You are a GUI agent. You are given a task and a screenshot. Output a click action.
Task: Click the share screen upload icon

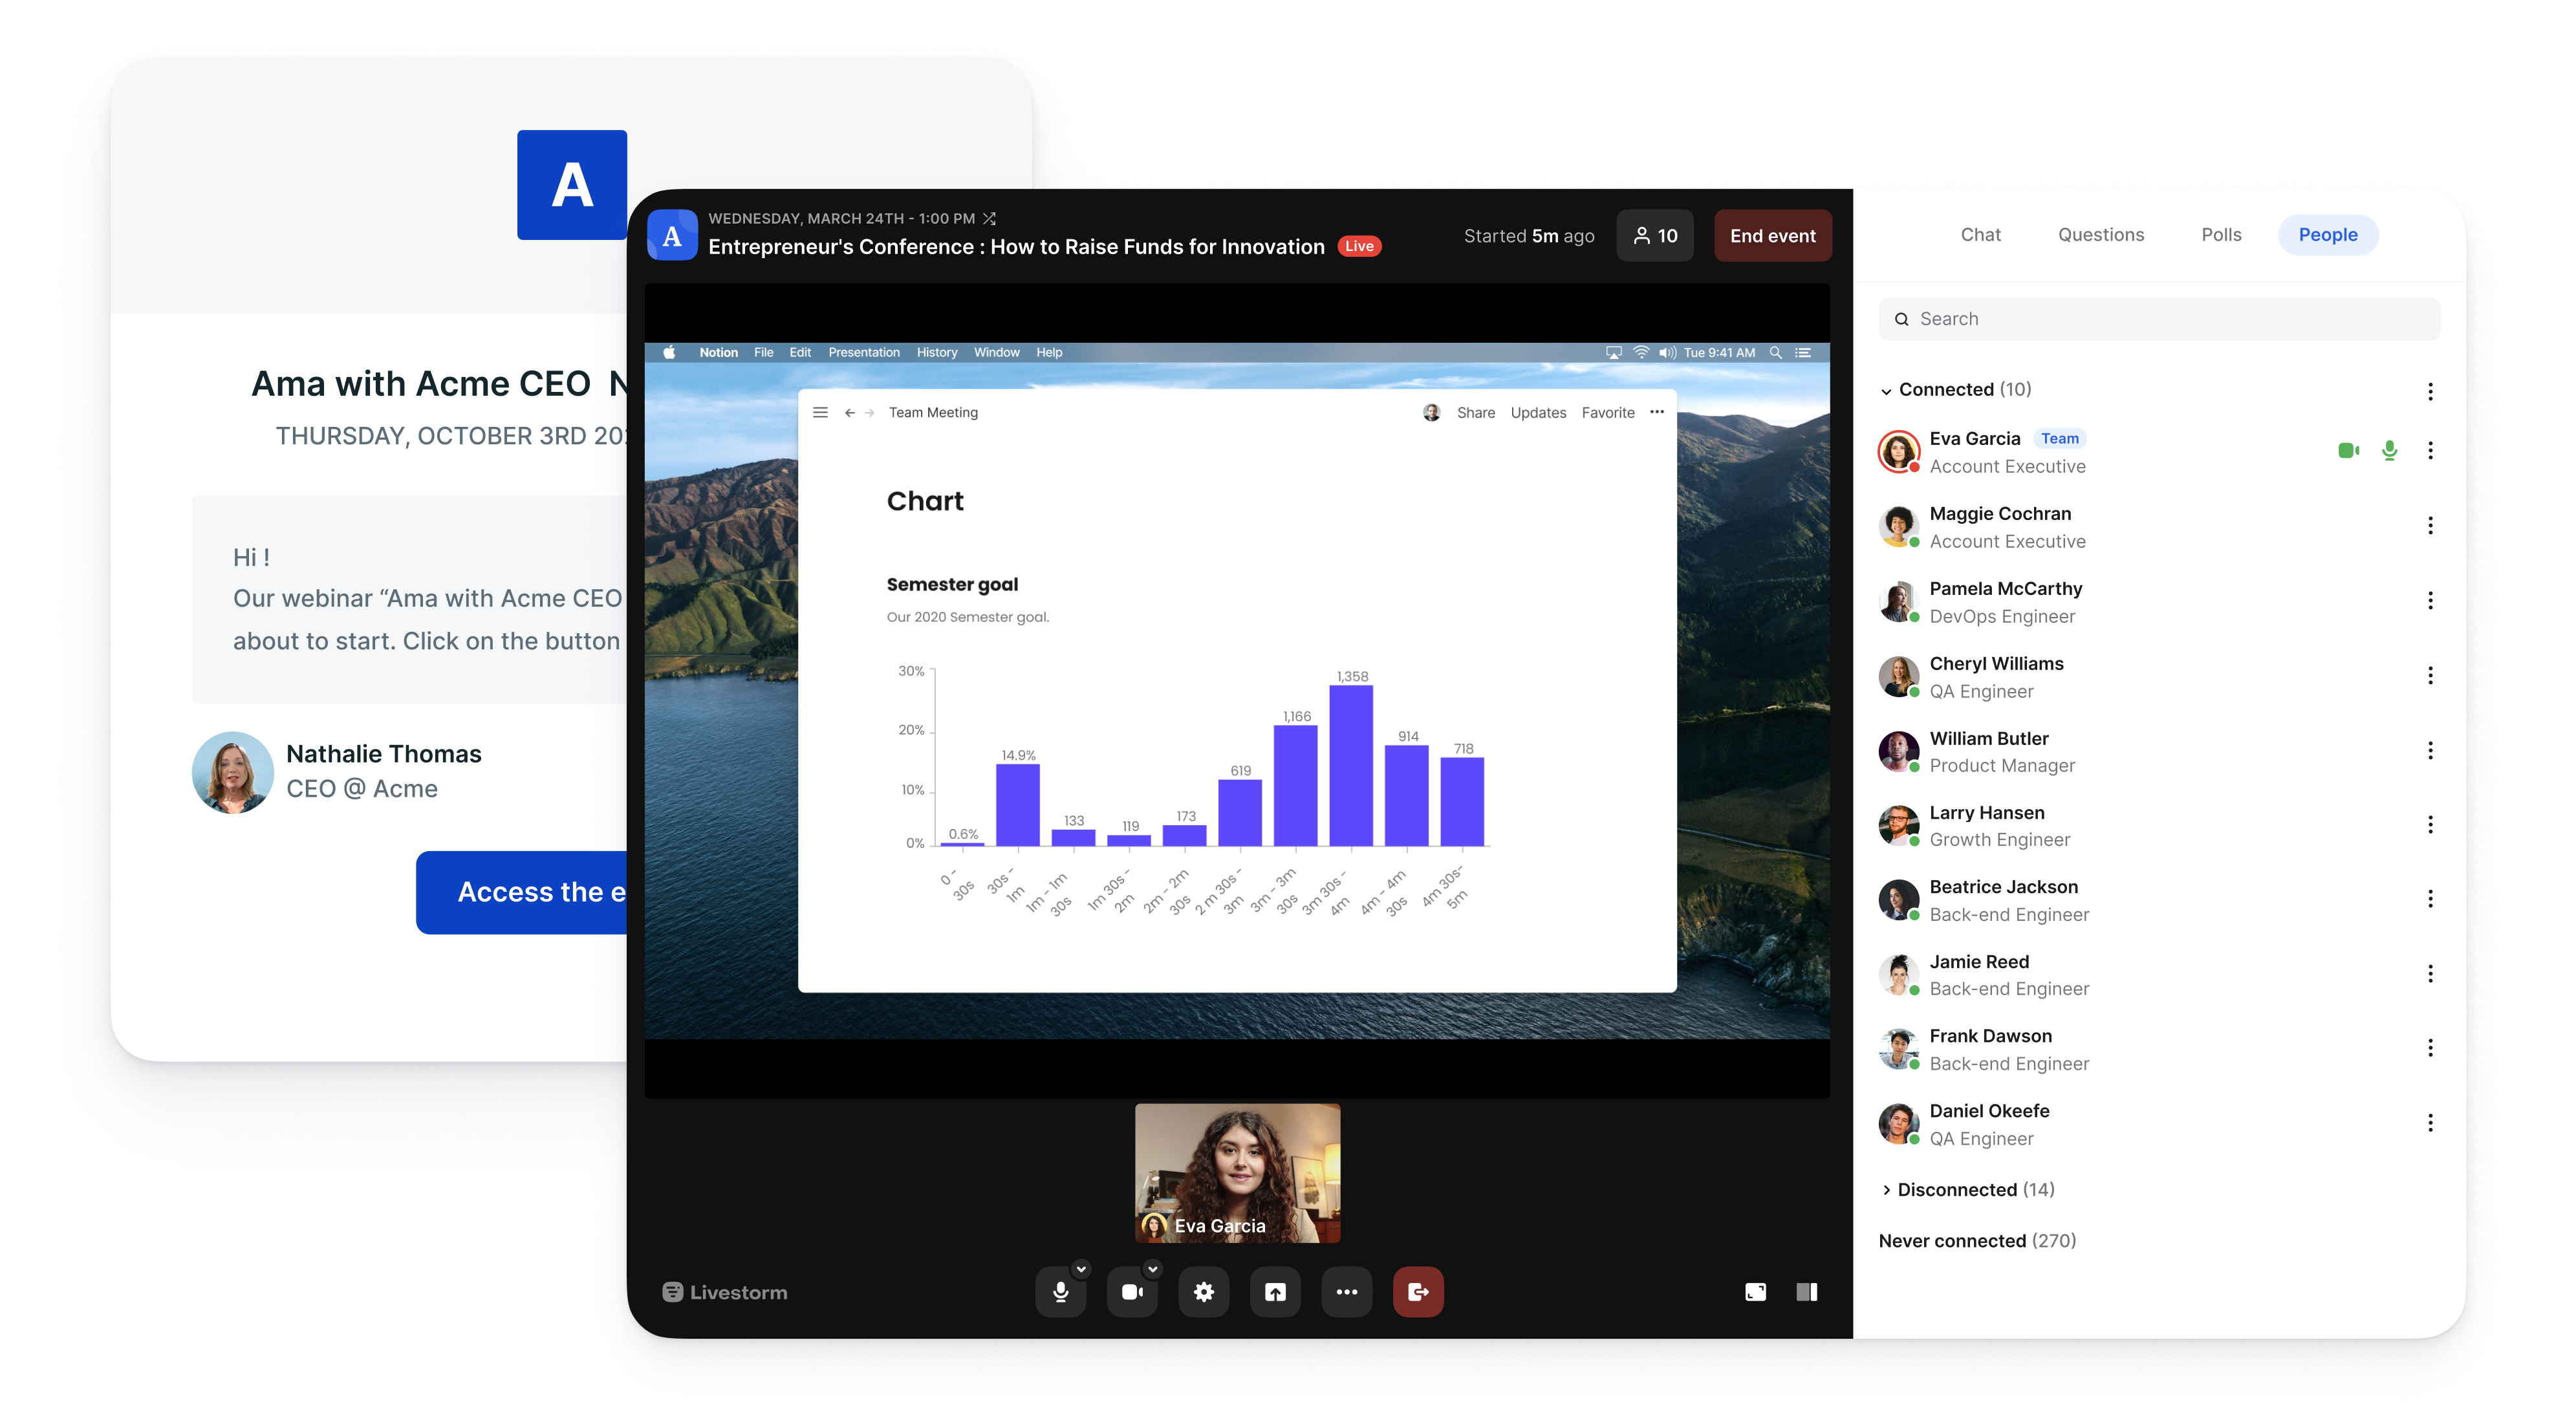tap(1275, 1292)
